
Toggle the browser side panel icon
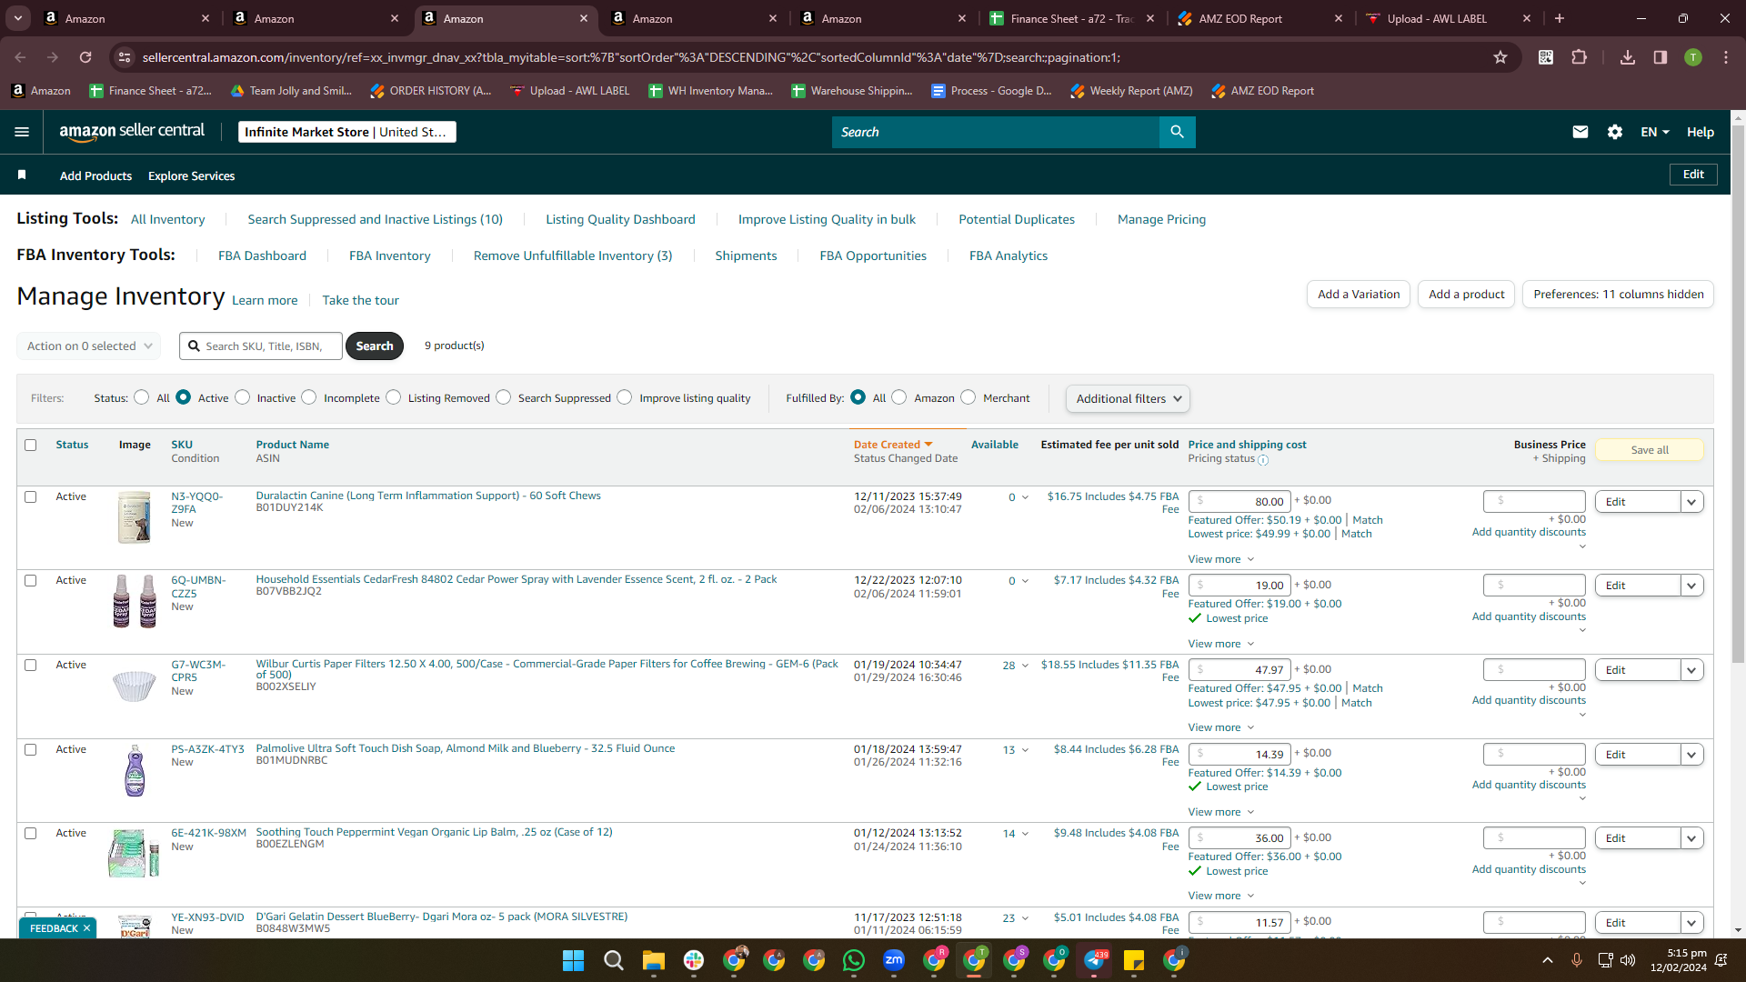pyautogui.click(x=1661, y=57)
